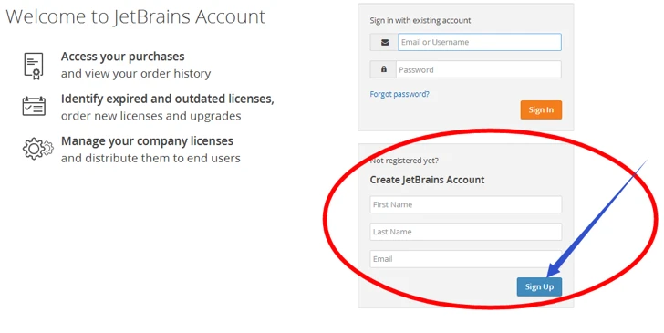Focus the Password input field
The width and height of the screenshot is (664, 333).
[x=479, y=69]
